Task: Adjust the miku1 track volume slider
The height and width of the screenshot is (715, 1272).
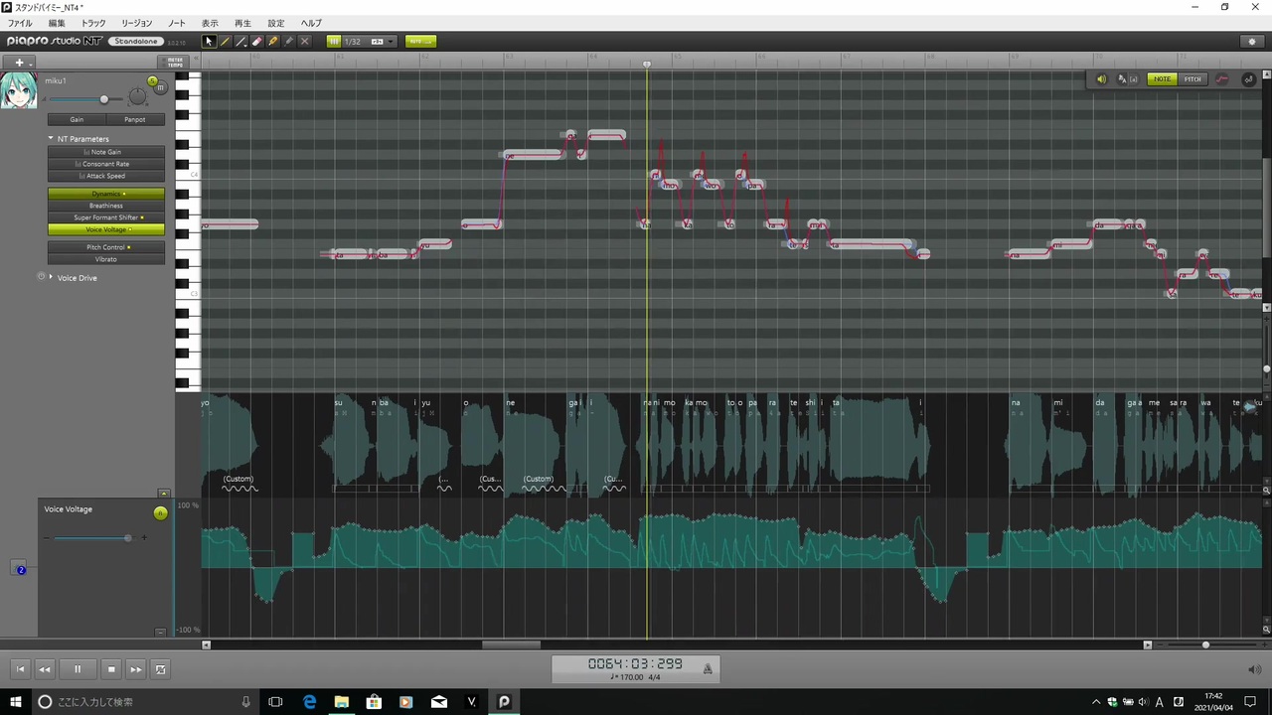Action: coord(103,99)
